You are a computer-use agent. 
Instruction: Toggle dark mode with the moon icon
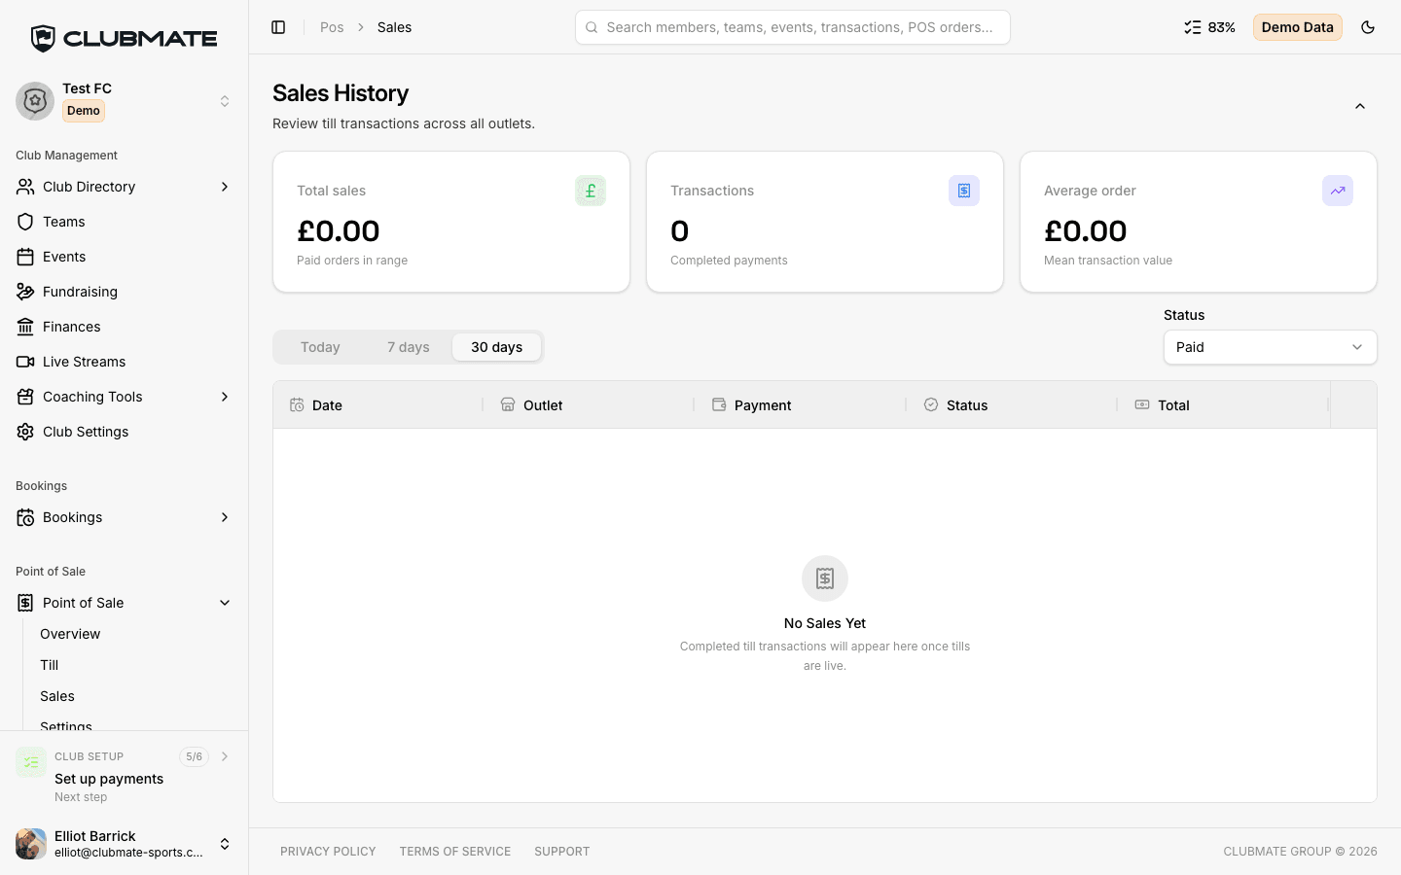(x=1368, y=27)
